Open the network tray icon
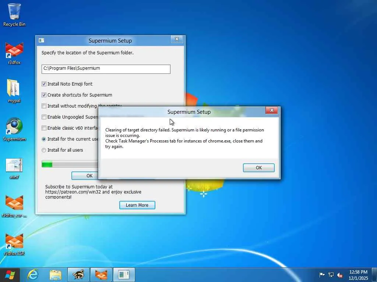The width and height of the screenshot is (377, 282). (x=331, y=275)
